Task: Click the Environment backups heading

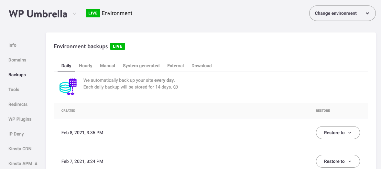Action: 81,46
